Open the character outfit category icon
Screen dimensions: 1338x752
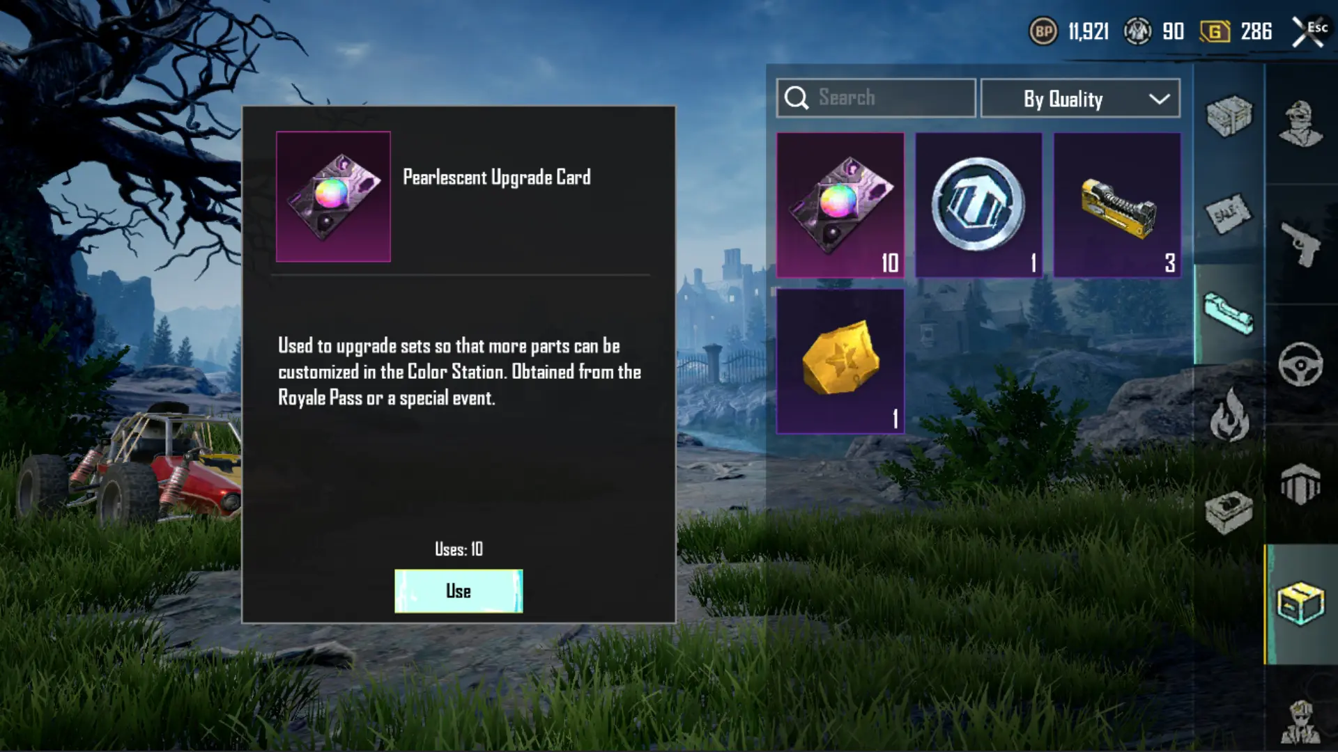(x=1300, y=124)
